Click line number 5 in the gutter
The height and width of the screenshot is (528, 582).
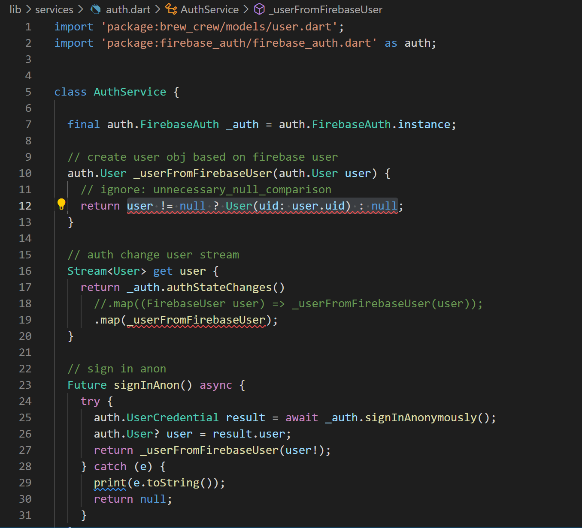pos(28,92)
